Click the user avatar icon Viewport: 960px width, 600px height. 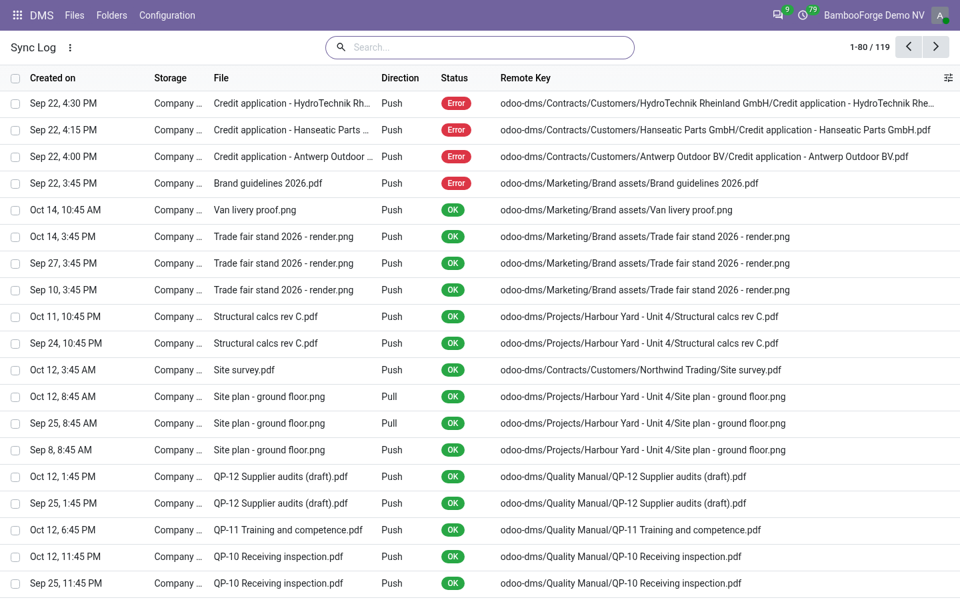940,15
